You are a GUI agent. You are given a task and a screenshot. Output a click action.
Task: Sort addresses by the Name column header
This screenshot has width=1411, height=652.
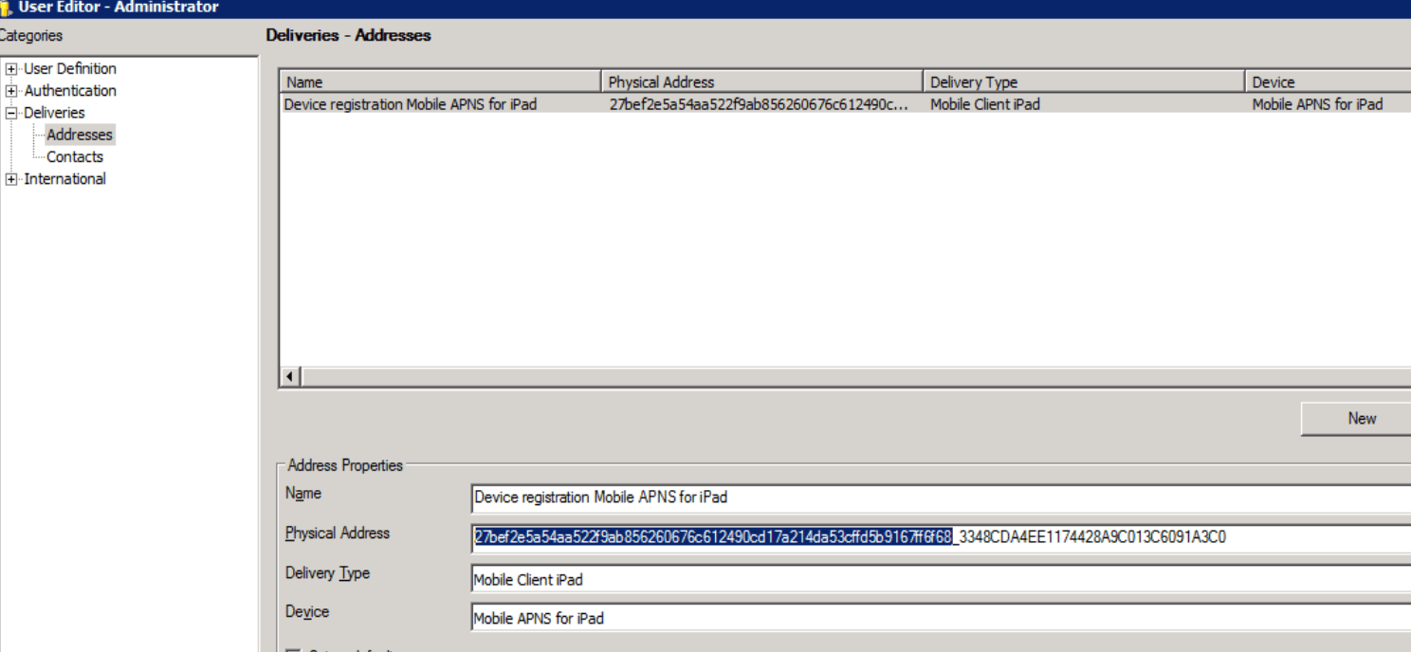click(x=440, y=81)
